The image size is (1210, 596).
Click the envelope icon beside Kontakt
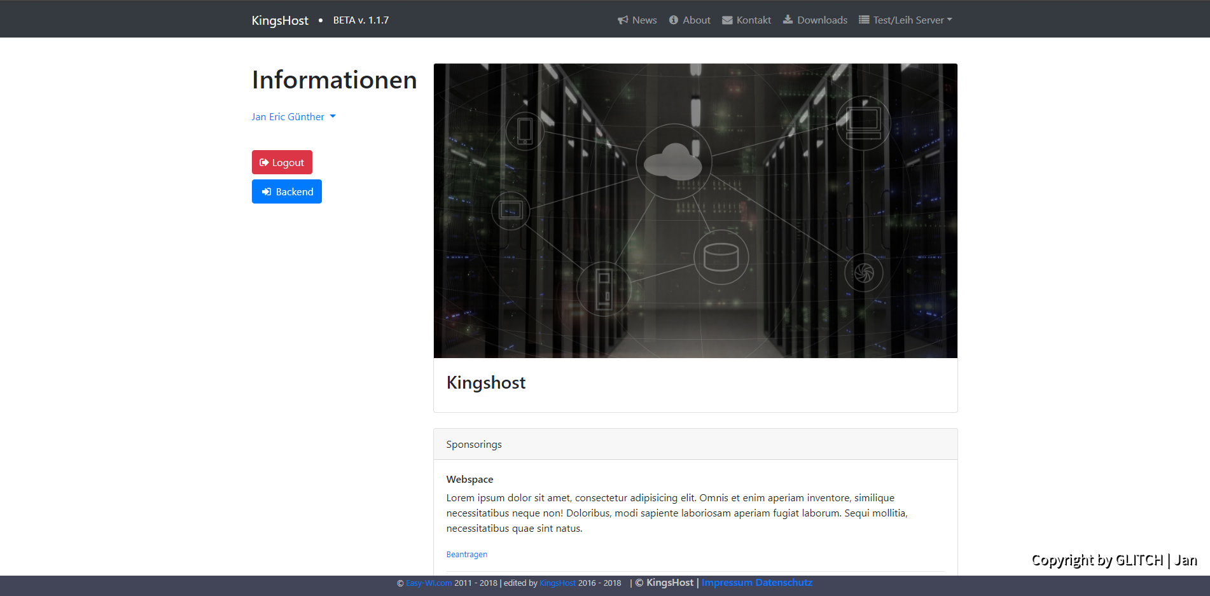727,20
